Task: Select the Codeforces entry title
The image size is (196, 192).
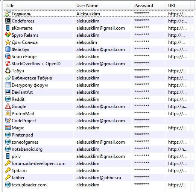Action: point(23,21)
